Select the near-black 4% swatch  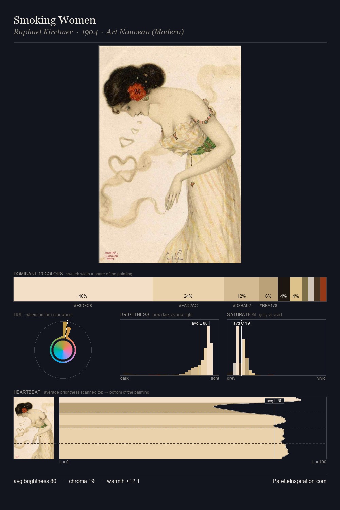(284, 289)
